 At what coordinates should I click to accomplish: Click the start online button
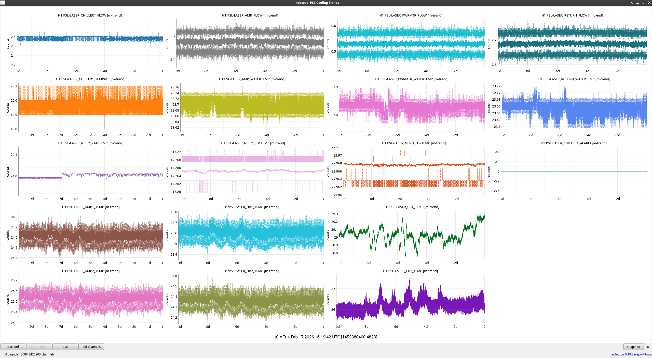[13, 347]
